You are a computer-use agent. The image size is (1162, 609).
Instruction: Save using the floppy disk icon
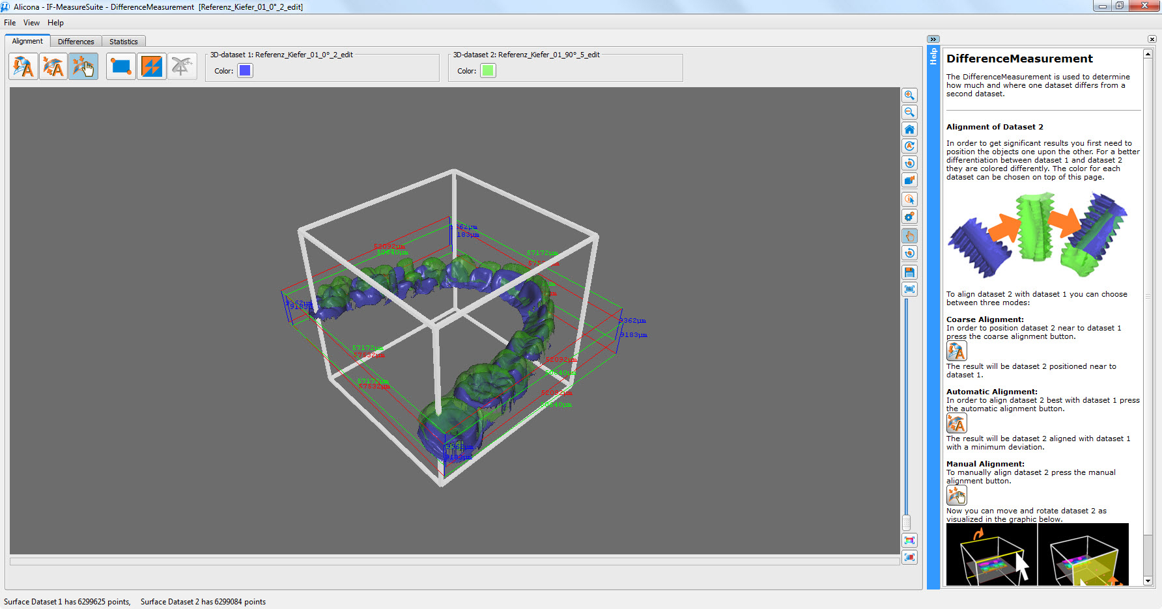pos(910,272)
